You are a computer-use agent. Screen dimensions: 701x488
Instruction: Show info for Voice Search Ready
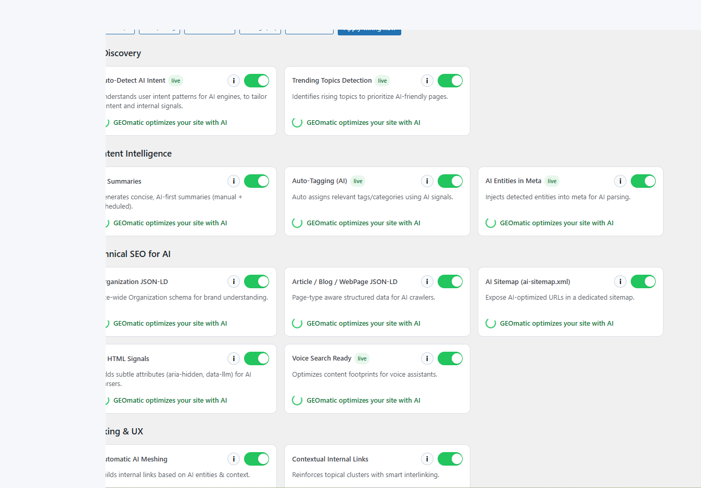427,358
